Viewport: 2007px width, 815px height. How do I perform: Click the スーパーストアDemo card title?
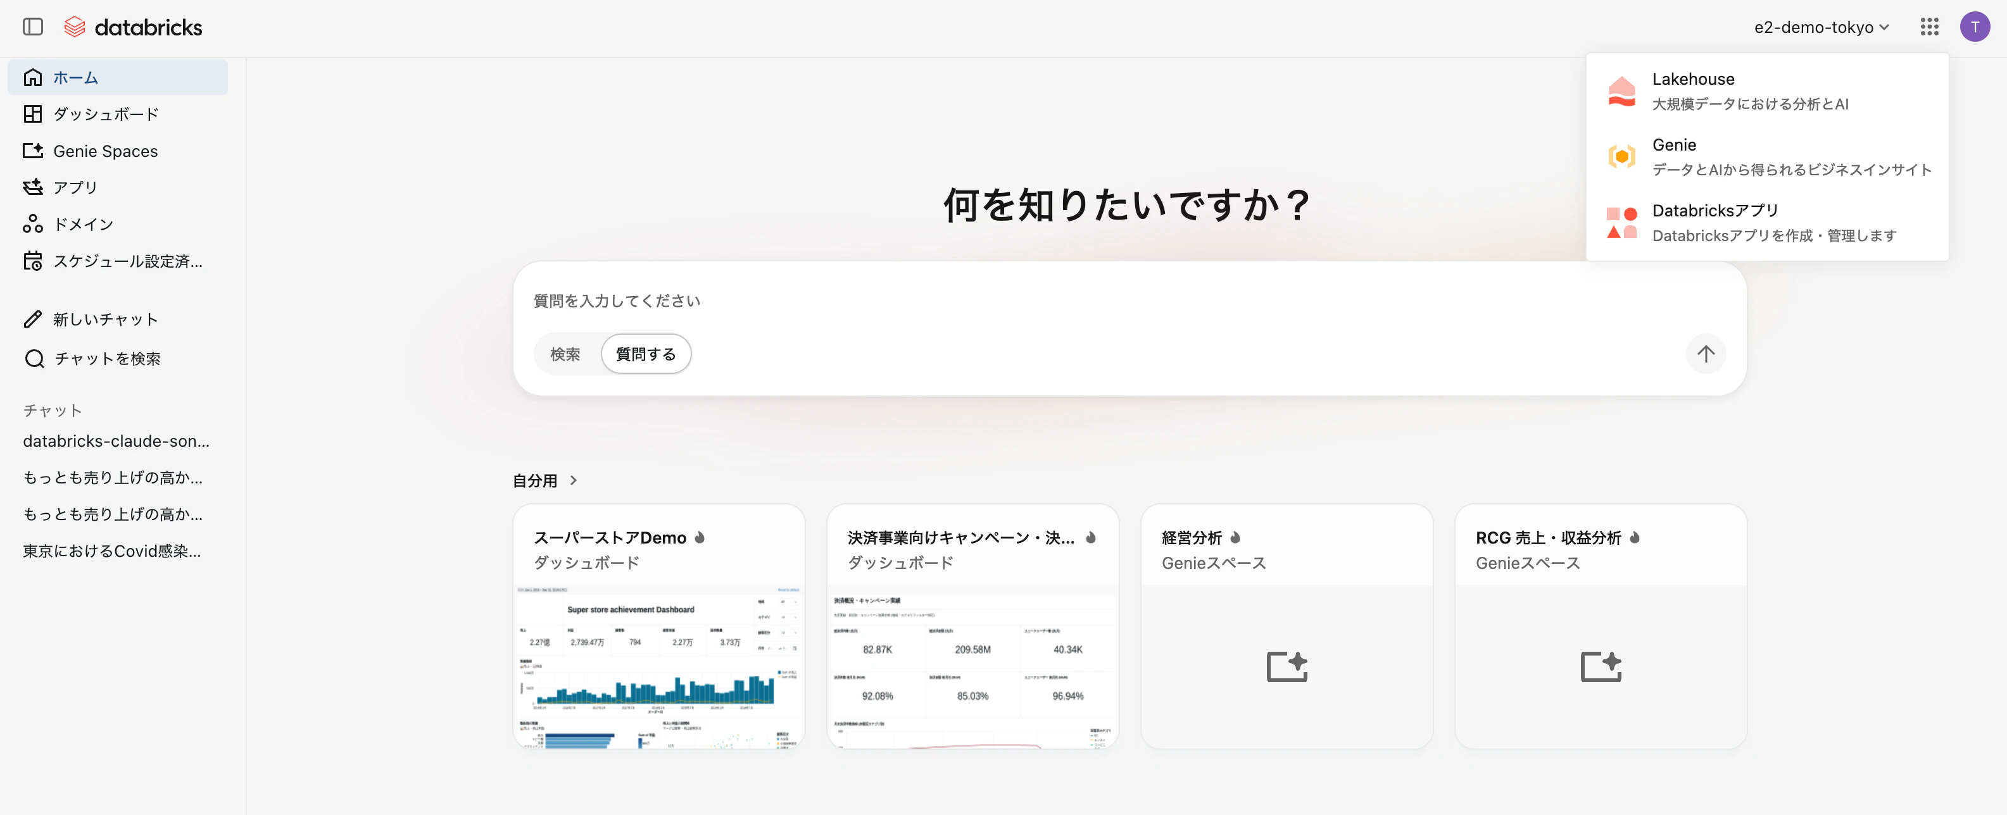[x=609, y=537]
